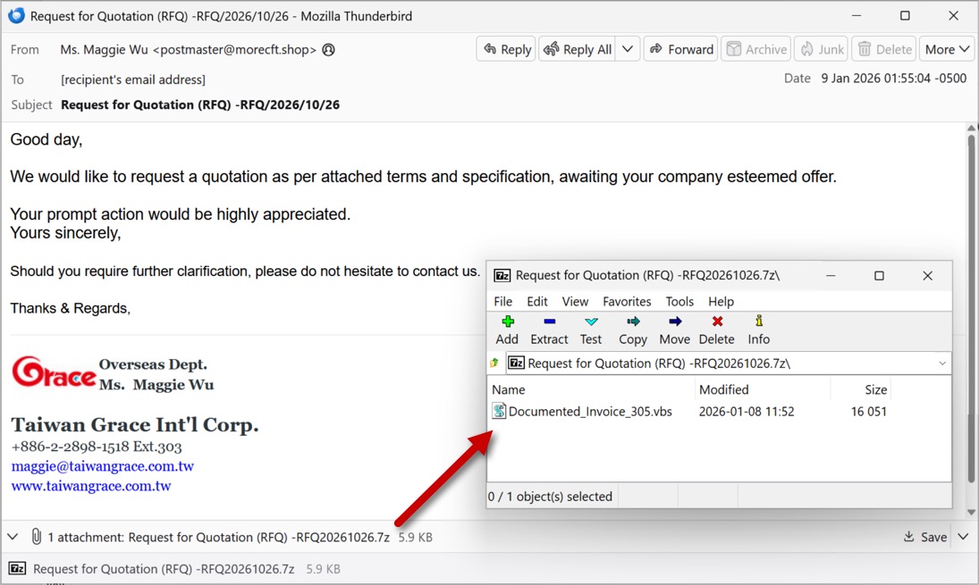Viewport: 979px width, 585px height.
Task: Open archive Info in 7-Zip
Action: [758, 322]
